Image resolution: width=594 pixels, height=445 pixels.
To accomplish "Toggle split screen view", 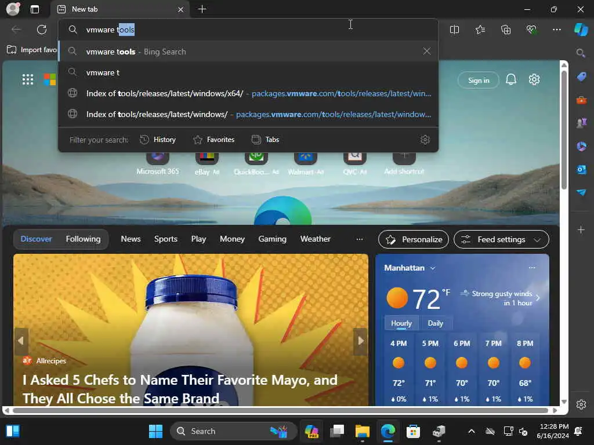I will click(454, 30).
